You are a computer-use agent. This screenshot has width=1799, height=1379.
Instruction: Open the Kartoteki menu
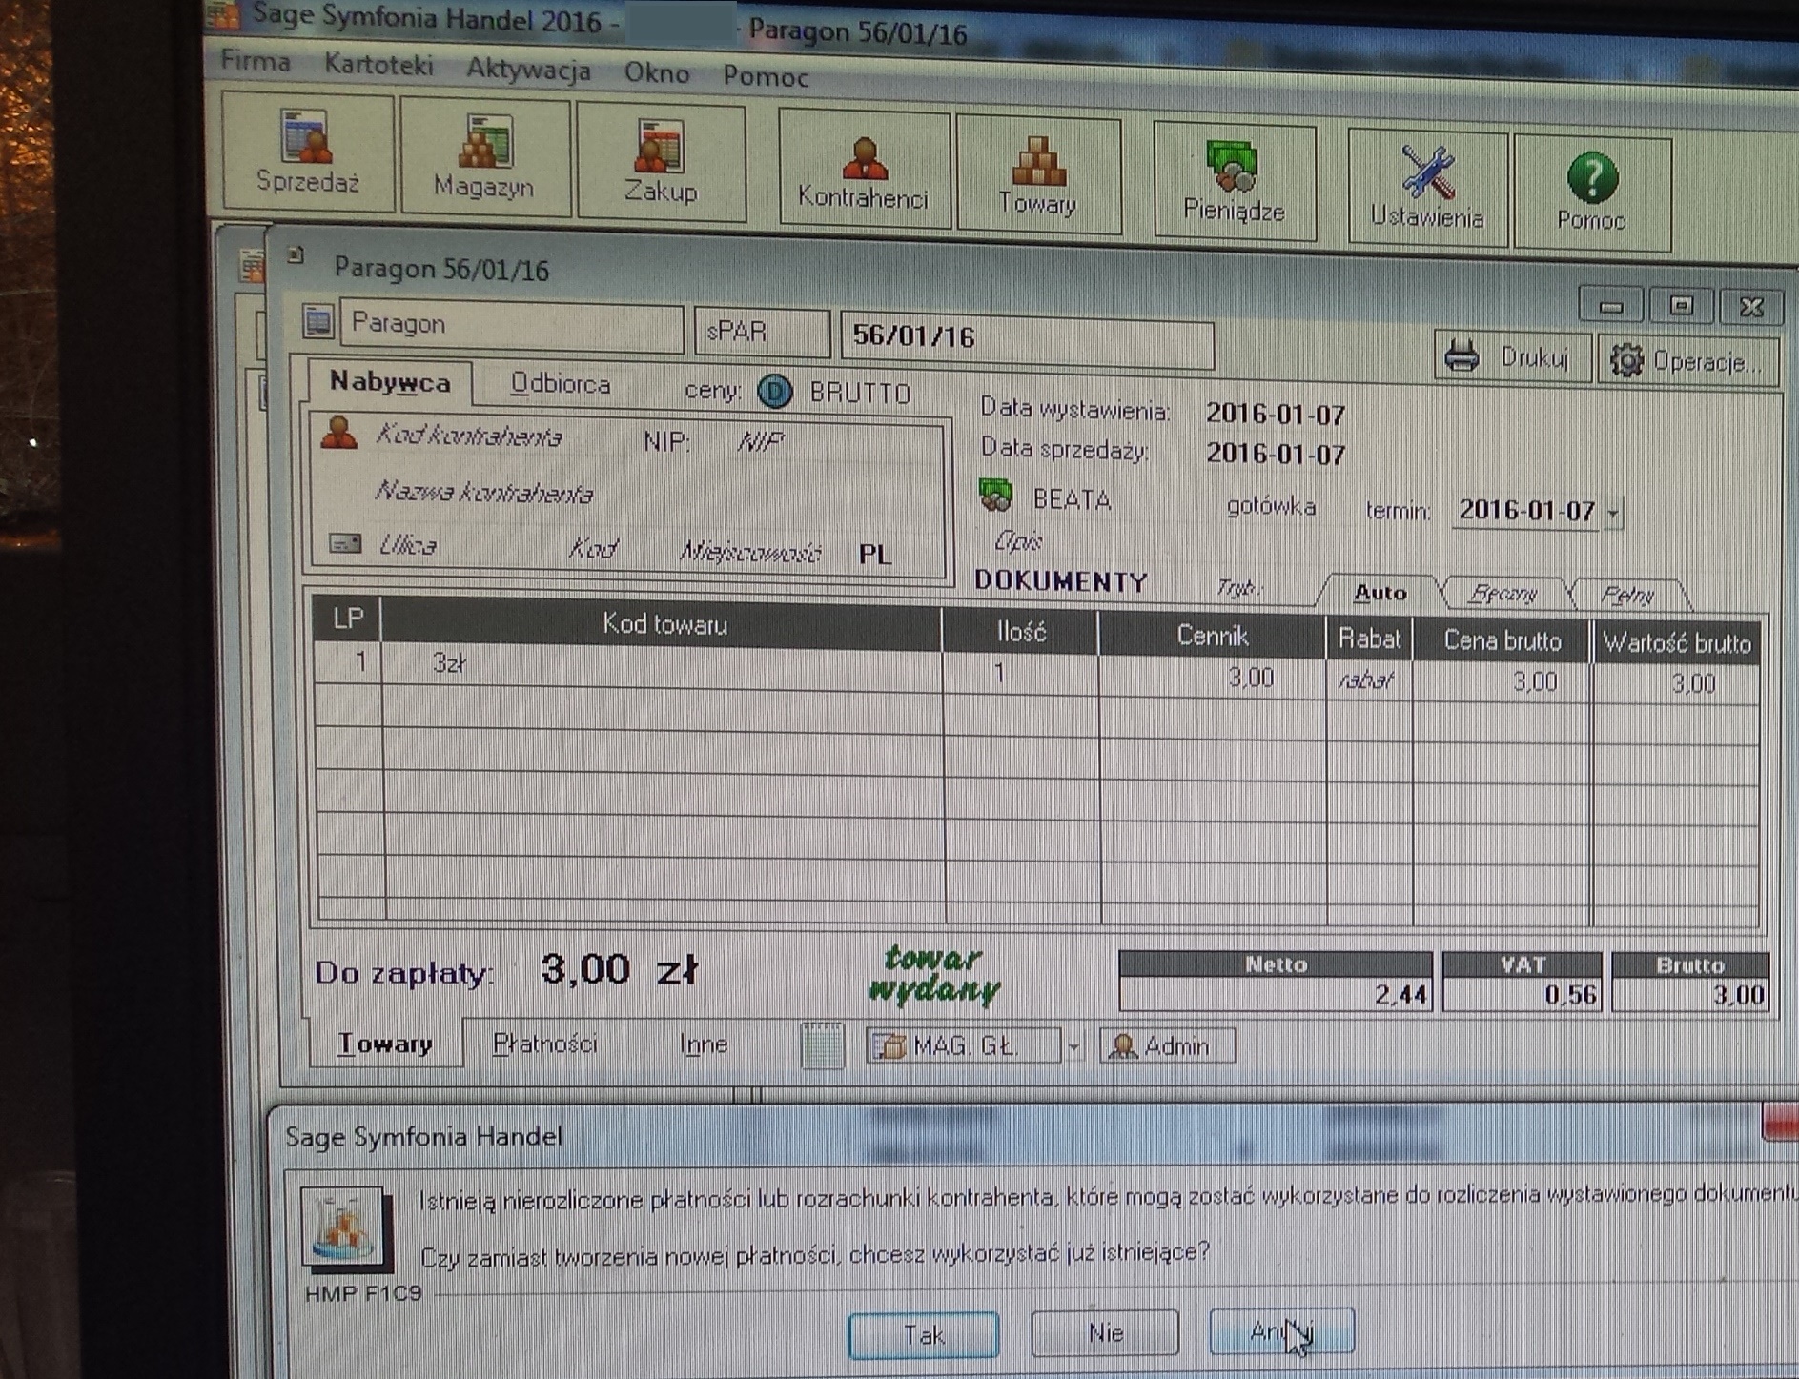[x=378, y=65]
